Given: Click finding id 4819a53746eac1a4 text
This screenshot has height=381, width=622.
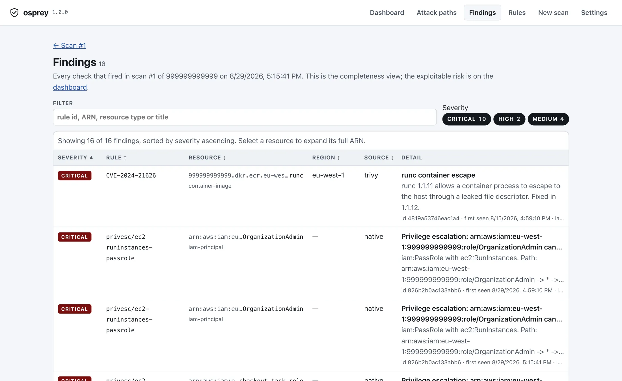Looking at the screenshot, I should (430, 218).
